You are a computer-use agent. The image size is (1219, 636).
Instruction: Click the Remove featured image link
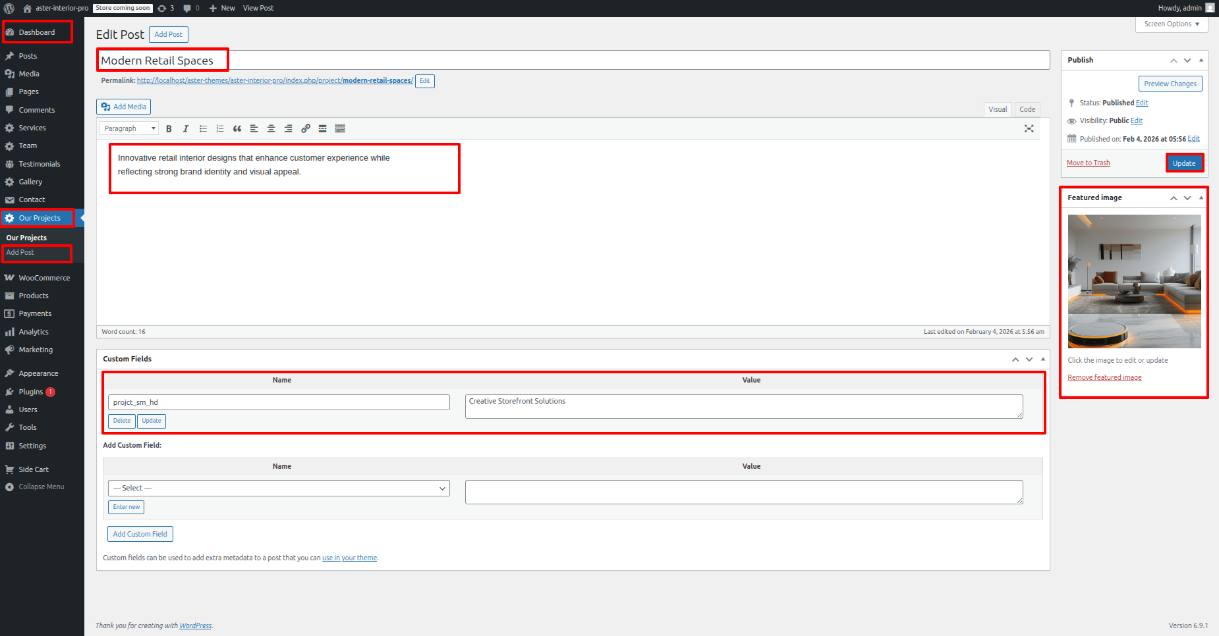point(1104,378)
